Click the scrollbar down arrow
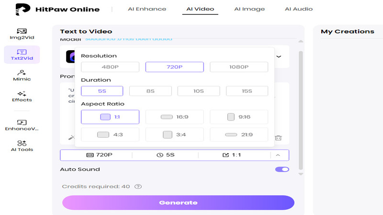Image resolution: width=383 pixels, height=215 pixels. coord(301,174)
